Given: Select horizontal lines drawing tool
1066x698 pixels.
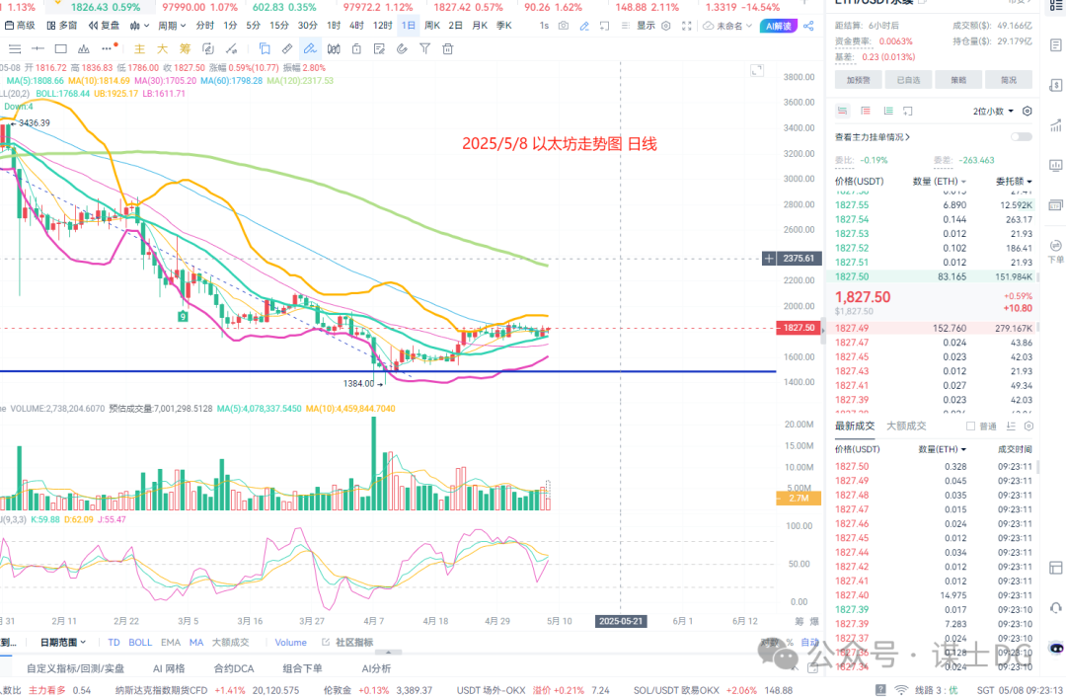Looking at the screenshot, I should click(x=14, y=49).
